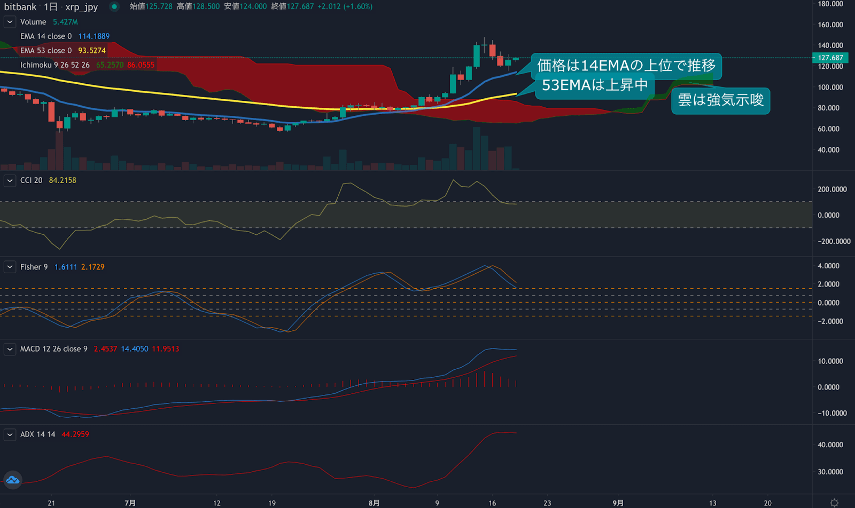Toggle the ADX 14 14 legend chevron
The image size is (855, 508).
pyautogui.click(x=10, y=434)
